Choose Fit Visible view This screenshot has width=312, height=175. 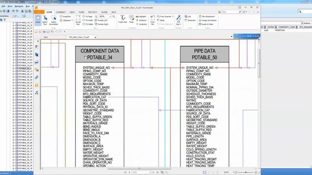coord(88,24)
